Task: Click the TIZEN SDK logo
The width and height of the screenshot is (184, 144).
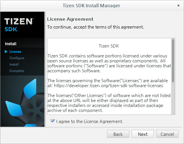Action: tap(19, 25)
